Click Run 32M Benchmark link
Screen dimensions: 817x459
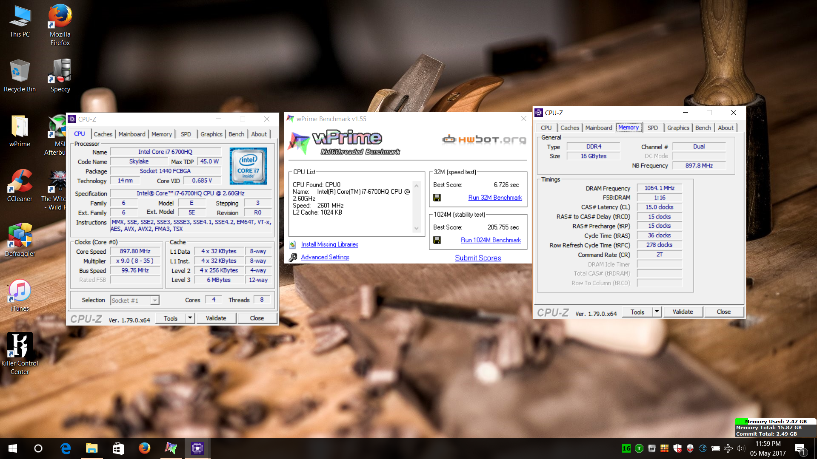click(495, 198)
